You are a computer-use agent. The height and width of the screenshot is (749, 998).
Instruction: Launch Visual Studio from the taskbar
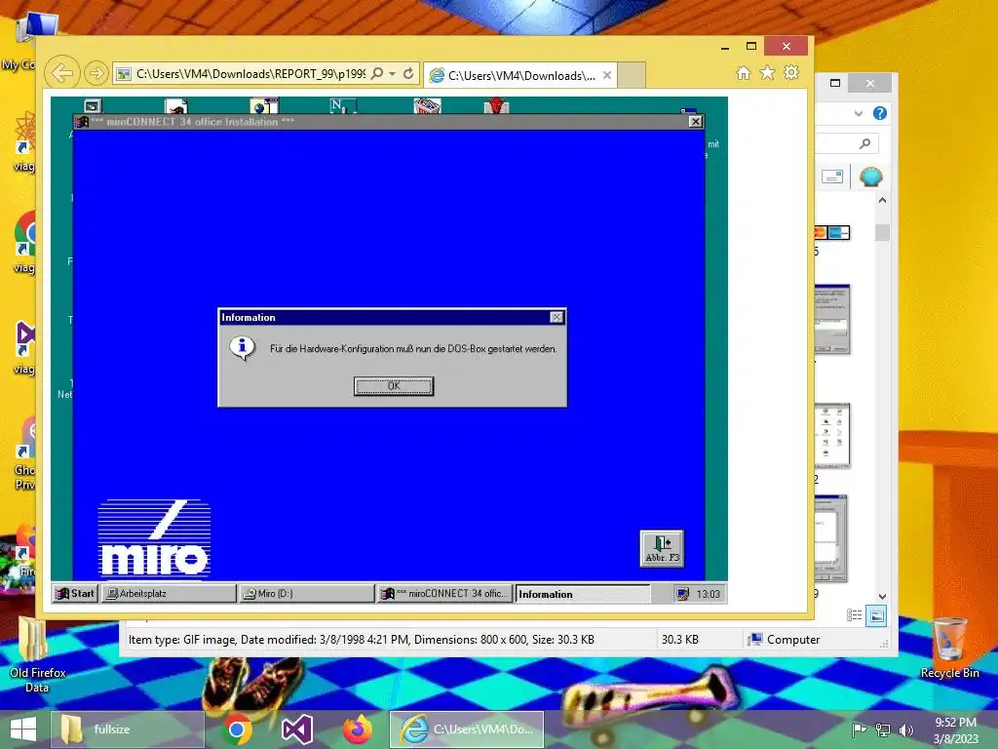pyautogui.click(x=297, y=729)
